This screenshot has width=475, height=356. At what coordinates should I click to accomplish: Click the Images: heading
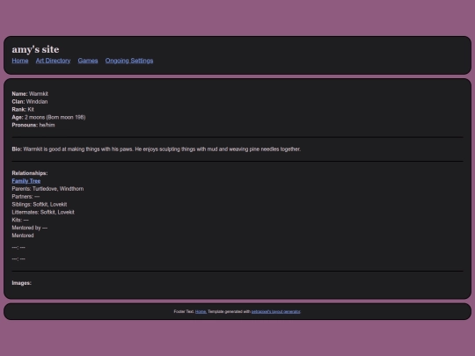(x=21, y=283)
